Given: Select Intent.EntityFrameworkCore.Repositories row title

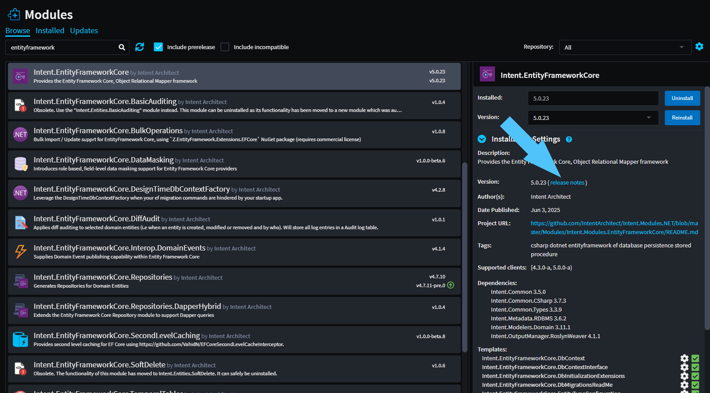Looking at the screenshot, I should [103, 277].
